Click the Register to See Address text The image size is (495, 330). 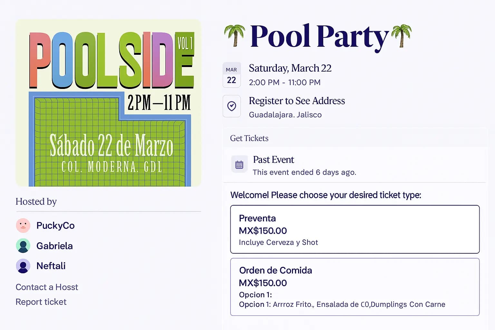[x=297, y=101]
